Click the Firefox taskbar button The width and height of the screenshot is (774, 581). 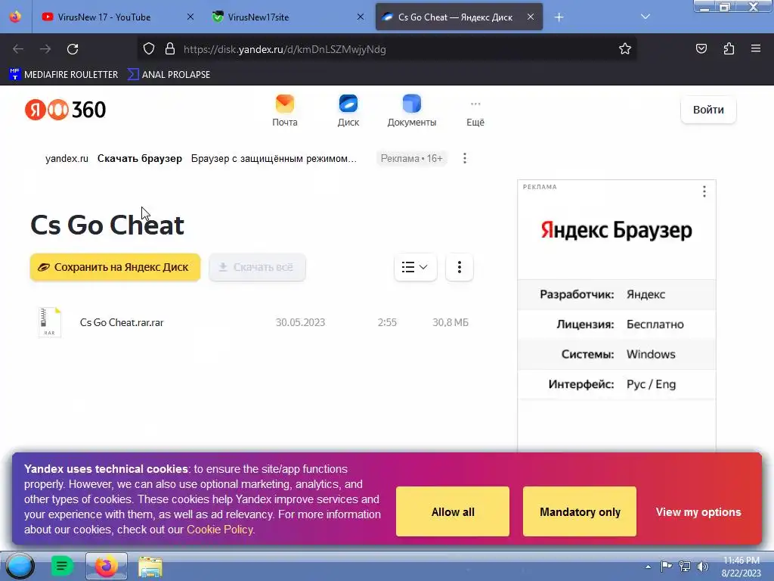point(106,566)
